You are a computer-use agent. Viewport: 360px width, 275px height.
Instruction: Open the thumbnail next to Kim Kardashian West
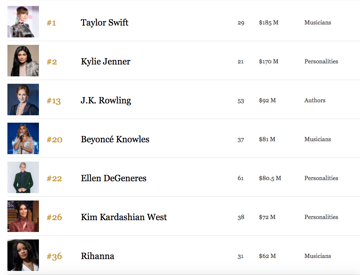[x=23, y=216]
